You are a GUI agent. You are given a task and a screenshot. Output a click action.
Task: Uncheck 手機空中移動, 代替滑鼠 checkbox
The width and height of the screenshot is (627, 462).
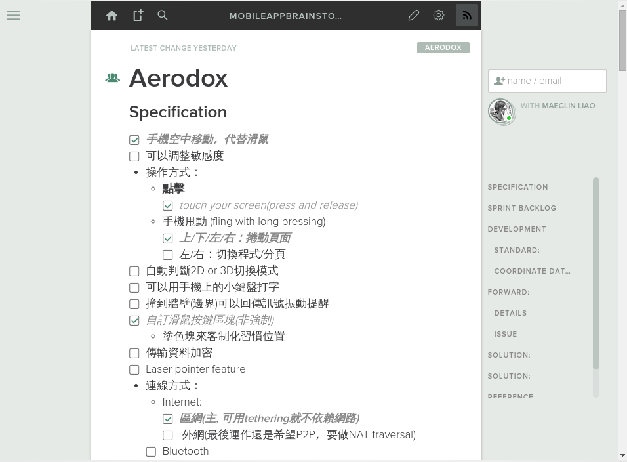[x=134, y=140]
